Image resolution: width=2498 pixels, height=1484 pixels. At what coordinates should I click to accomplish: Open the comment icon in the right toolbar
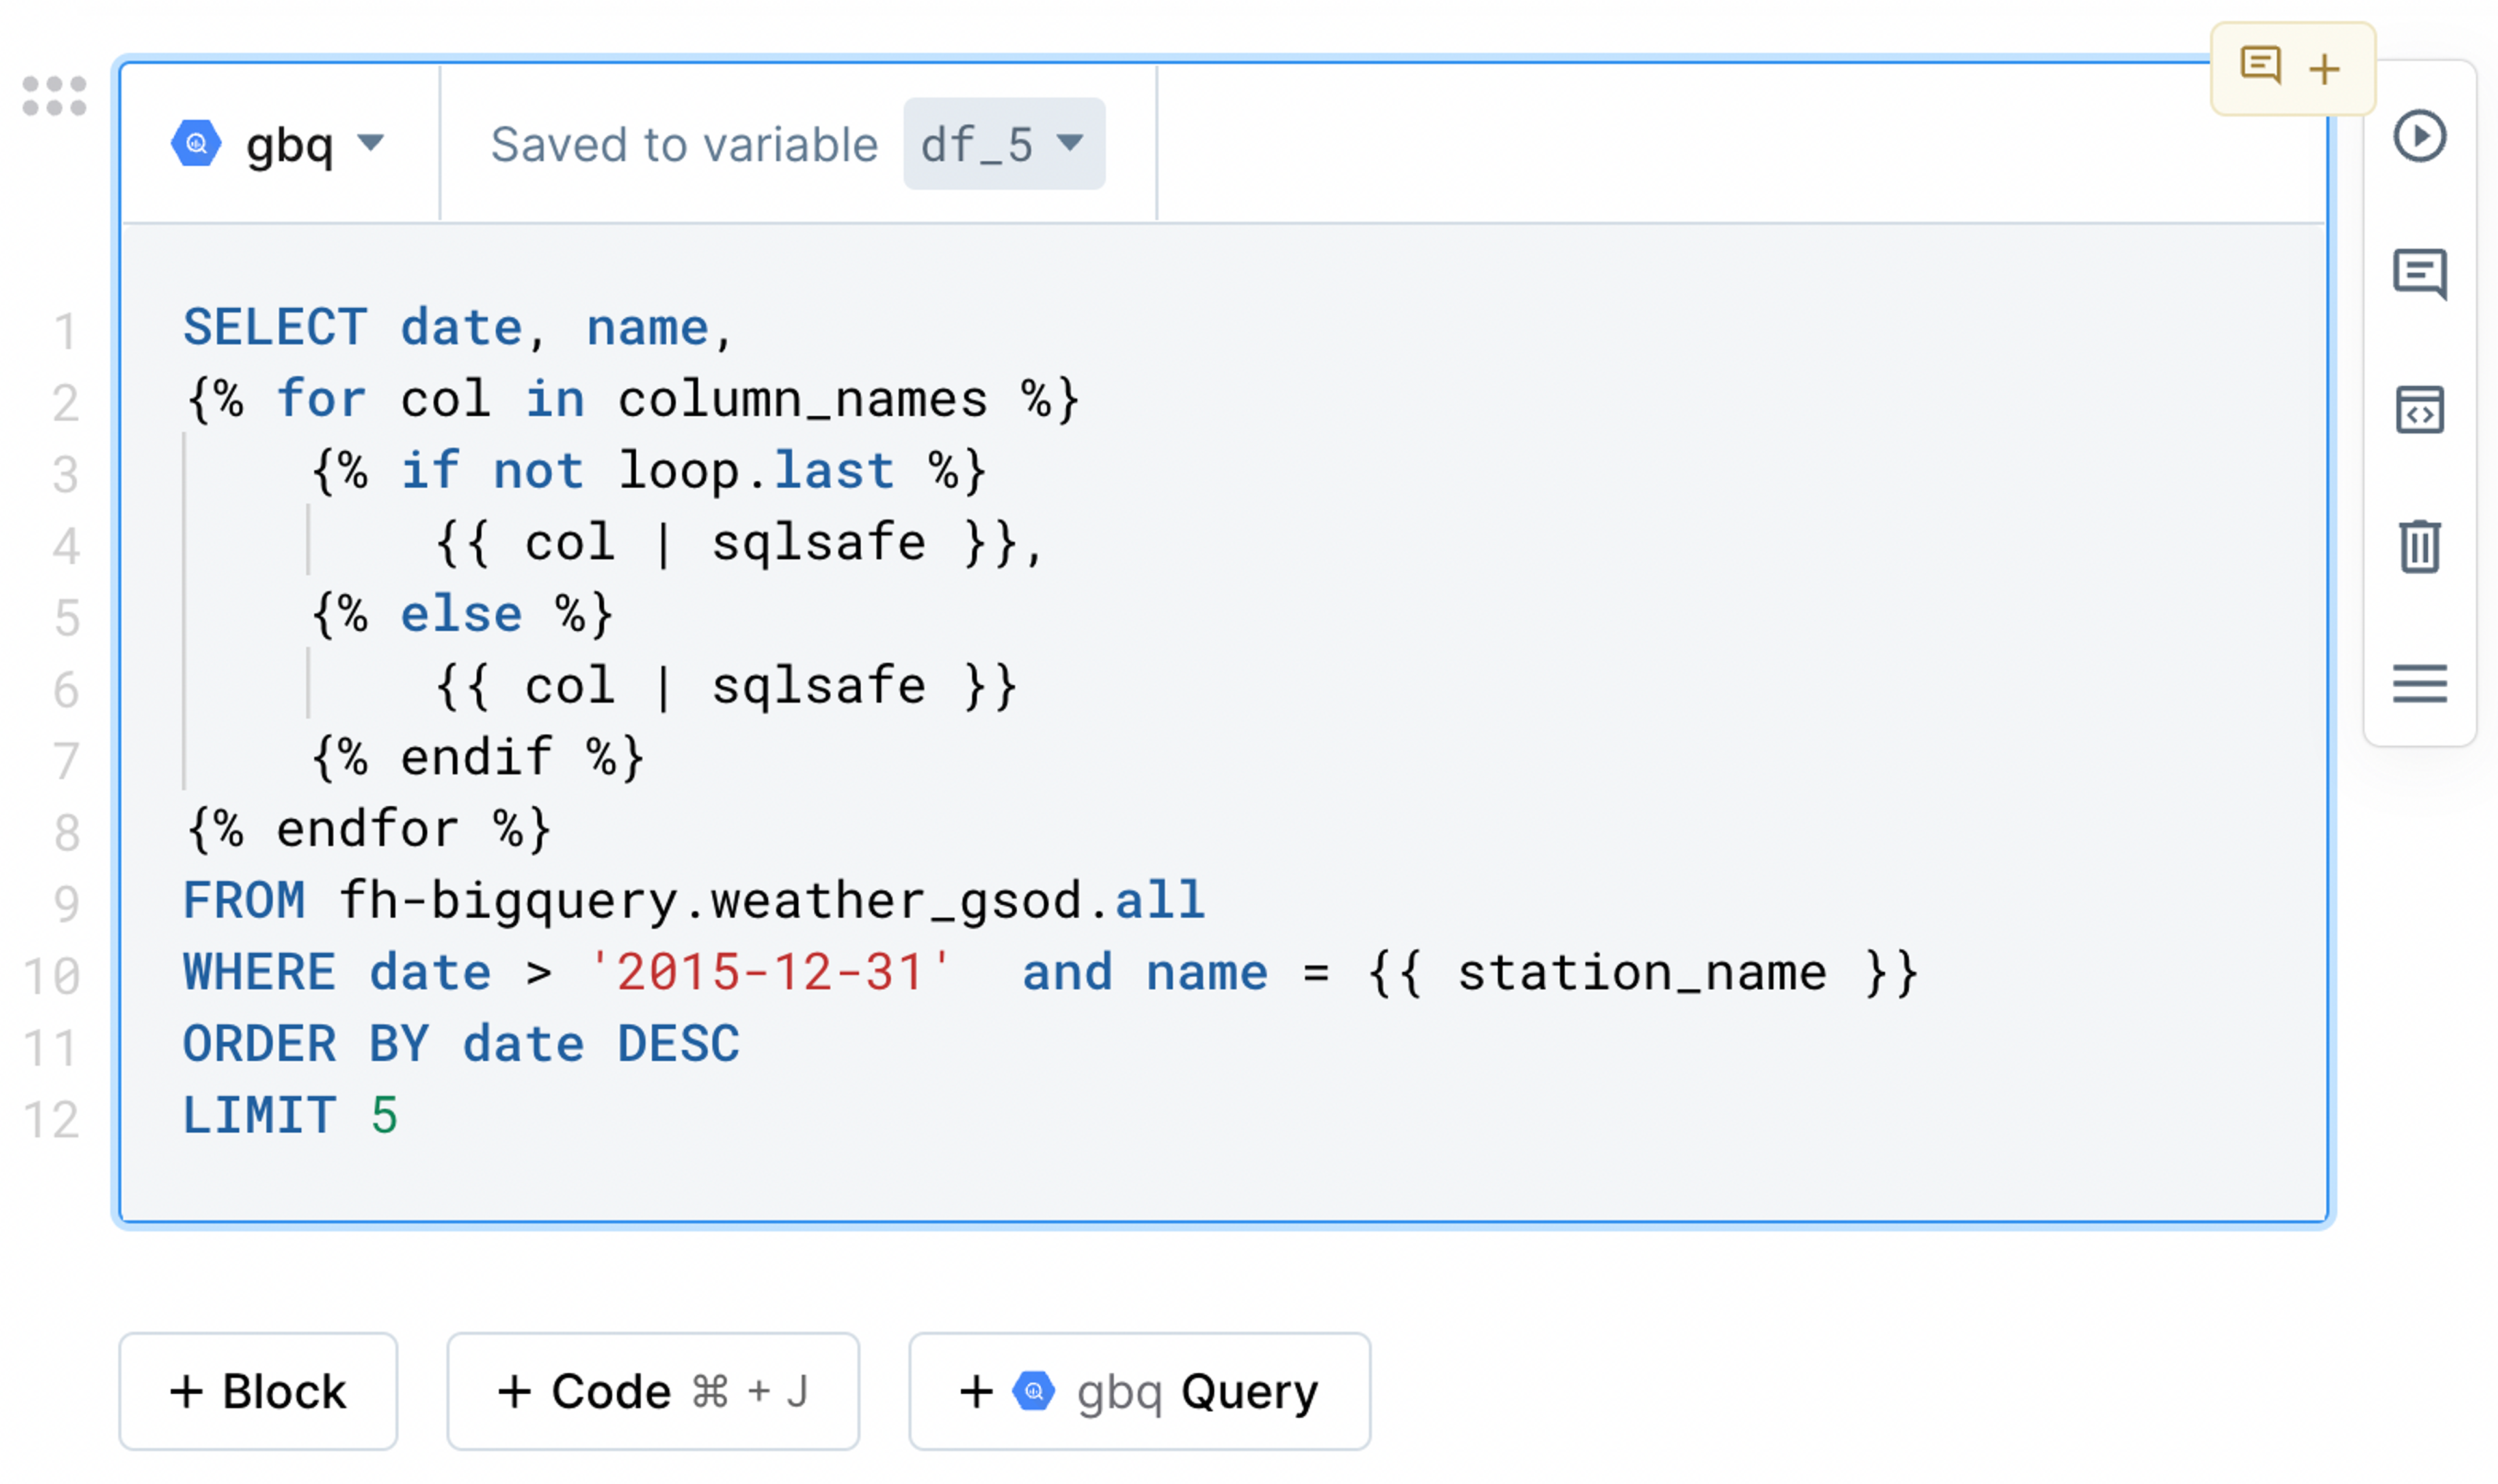point(2419,273)
